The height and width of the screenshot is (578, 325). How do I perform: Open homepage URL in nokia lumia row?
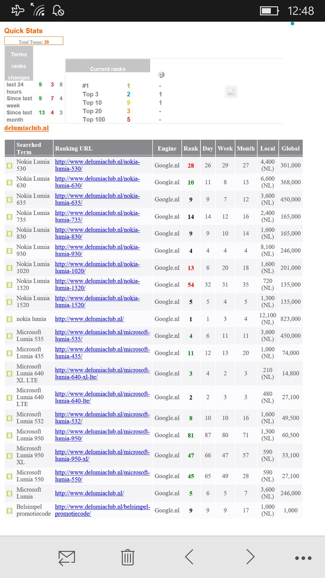(x=89, y=319)
